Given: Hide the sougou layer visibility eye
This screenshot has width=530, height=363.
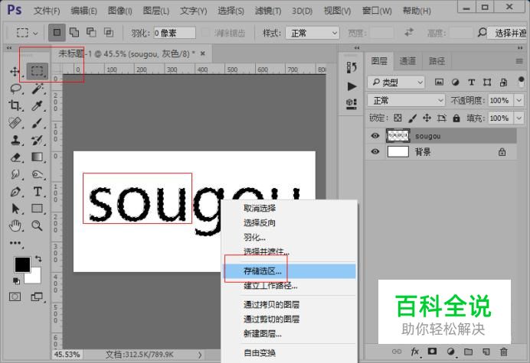Looking at the screenshot, I should coord(375,135).
